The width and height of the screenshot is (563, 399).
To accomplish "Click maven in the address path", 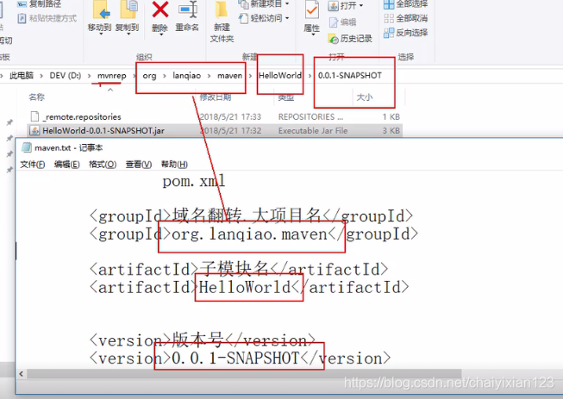I will coord(230,75).
